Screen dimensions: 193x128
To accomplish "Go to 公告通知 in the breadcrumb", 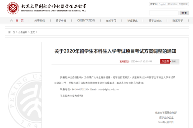I will coord(23,32).
